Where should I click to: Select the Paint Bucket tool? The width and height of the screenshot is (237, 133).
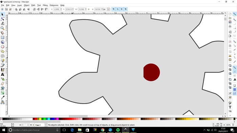(x=2, y=88)
